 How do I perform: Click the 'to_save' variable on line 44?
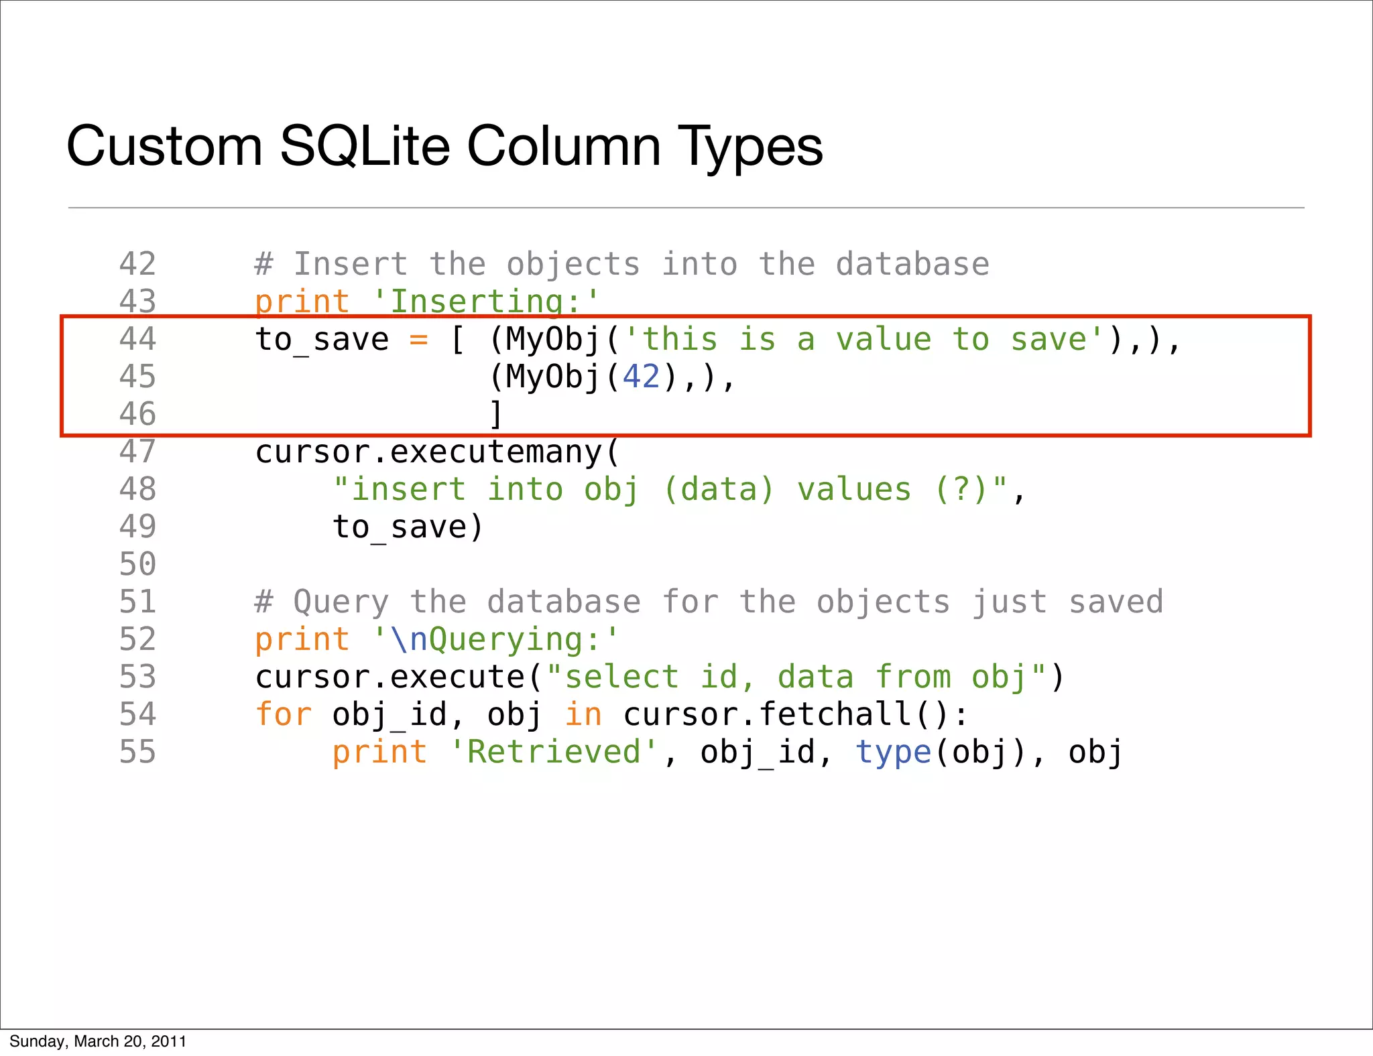[322, 340]
